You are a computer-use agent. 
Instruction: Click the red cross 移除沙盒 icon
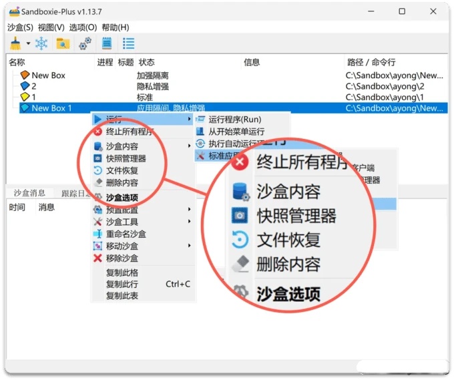(x=98, y=258)
